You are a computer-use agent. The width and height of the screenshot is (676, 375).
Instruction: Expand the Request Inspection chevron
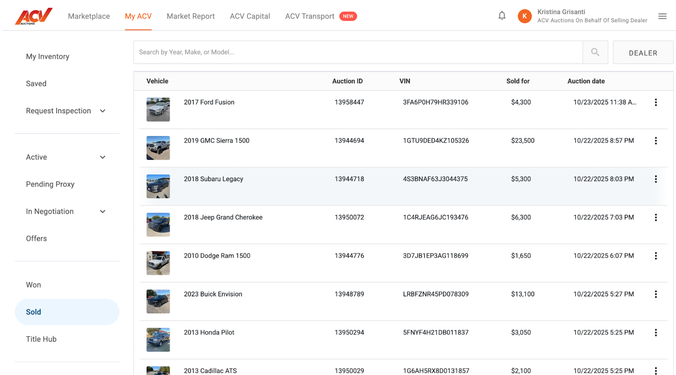click(x=103, y=111)
